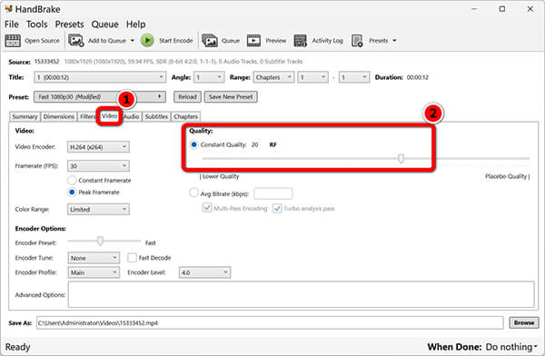Viewport: 545px width, 356px height.
Task: Open the When Done dropdown
Action: tap(511, 347)
